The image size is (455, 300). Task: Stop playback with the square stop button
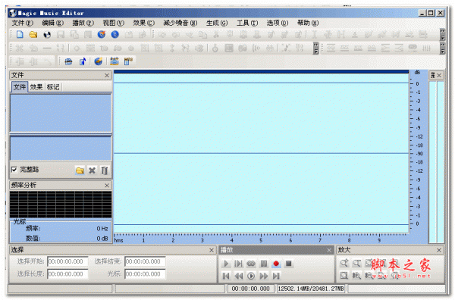click(288, 264)
